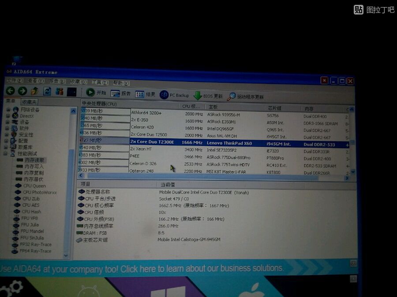Viewport: 397px width, 297px height.
Task: Select FPU SinJulia benchmark
Action: pos(32,238)
